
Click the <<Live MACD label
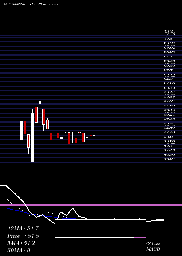pos(153,246)
